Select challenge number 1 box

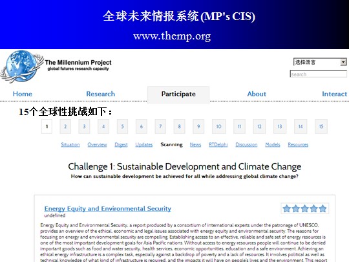(x=47, y=126)
